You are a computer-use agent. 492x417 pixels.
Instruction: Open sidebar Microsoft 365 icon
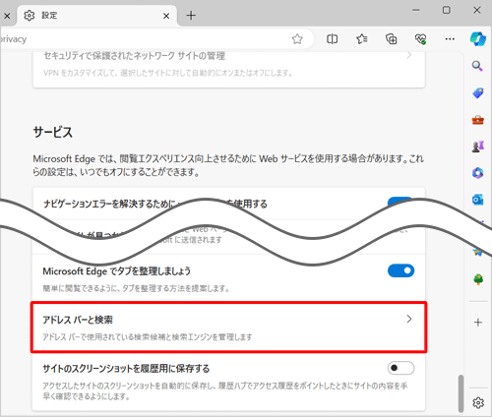coord(478,173)
